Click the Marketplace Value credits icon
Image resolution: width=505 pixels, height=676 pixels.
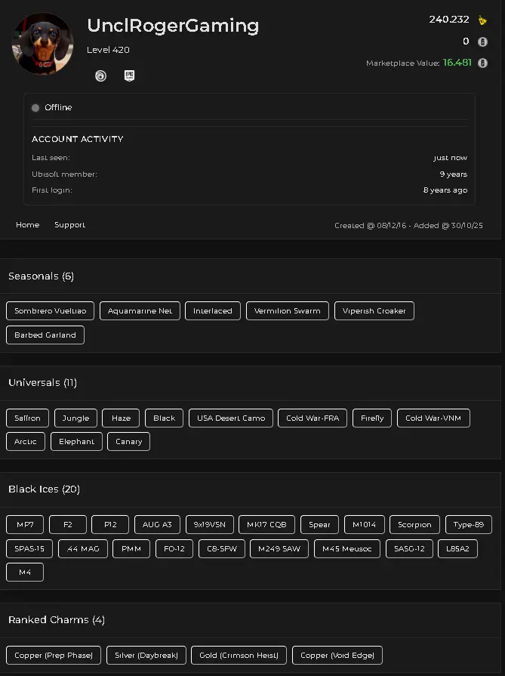482,63
